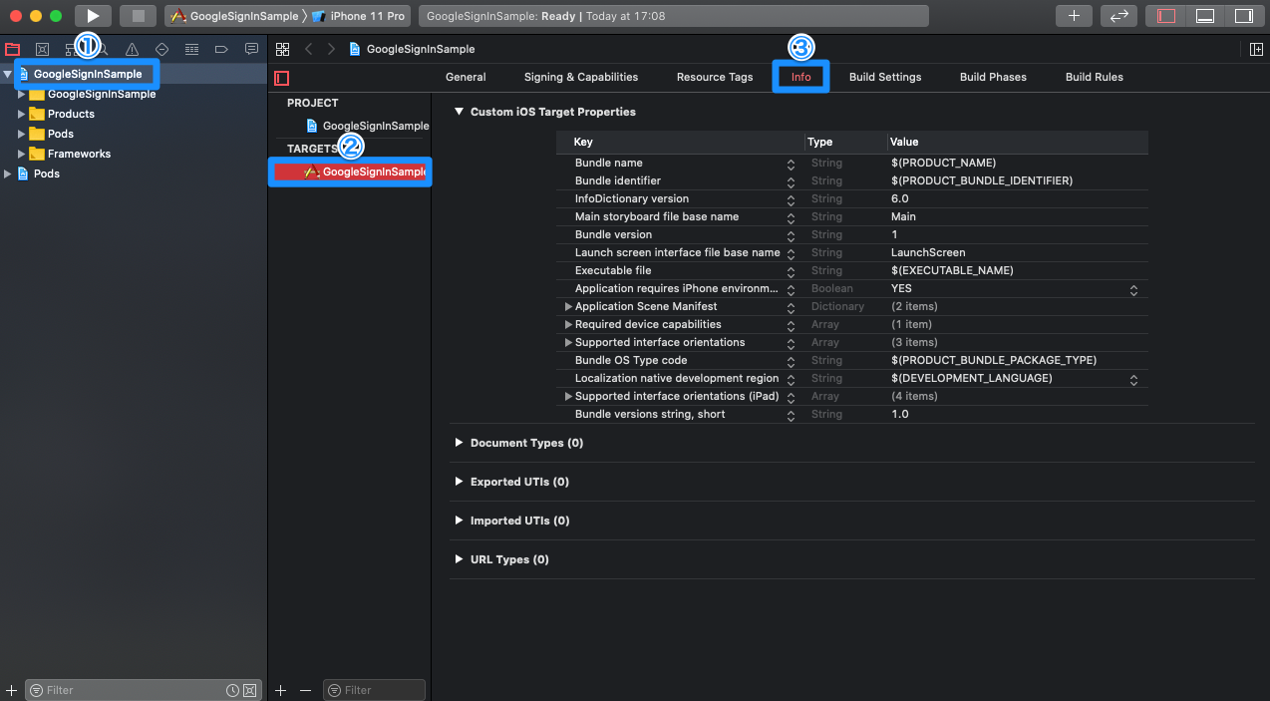Click the Bundle versions string, short key
This screenshot has height=701, width=1270.
[650, 414]
